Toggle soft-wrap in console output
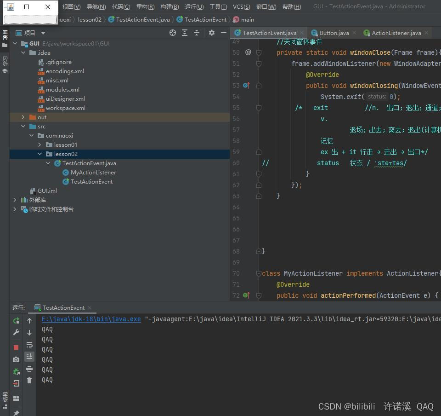Viewport: 441px width, 416px height. 29,345
